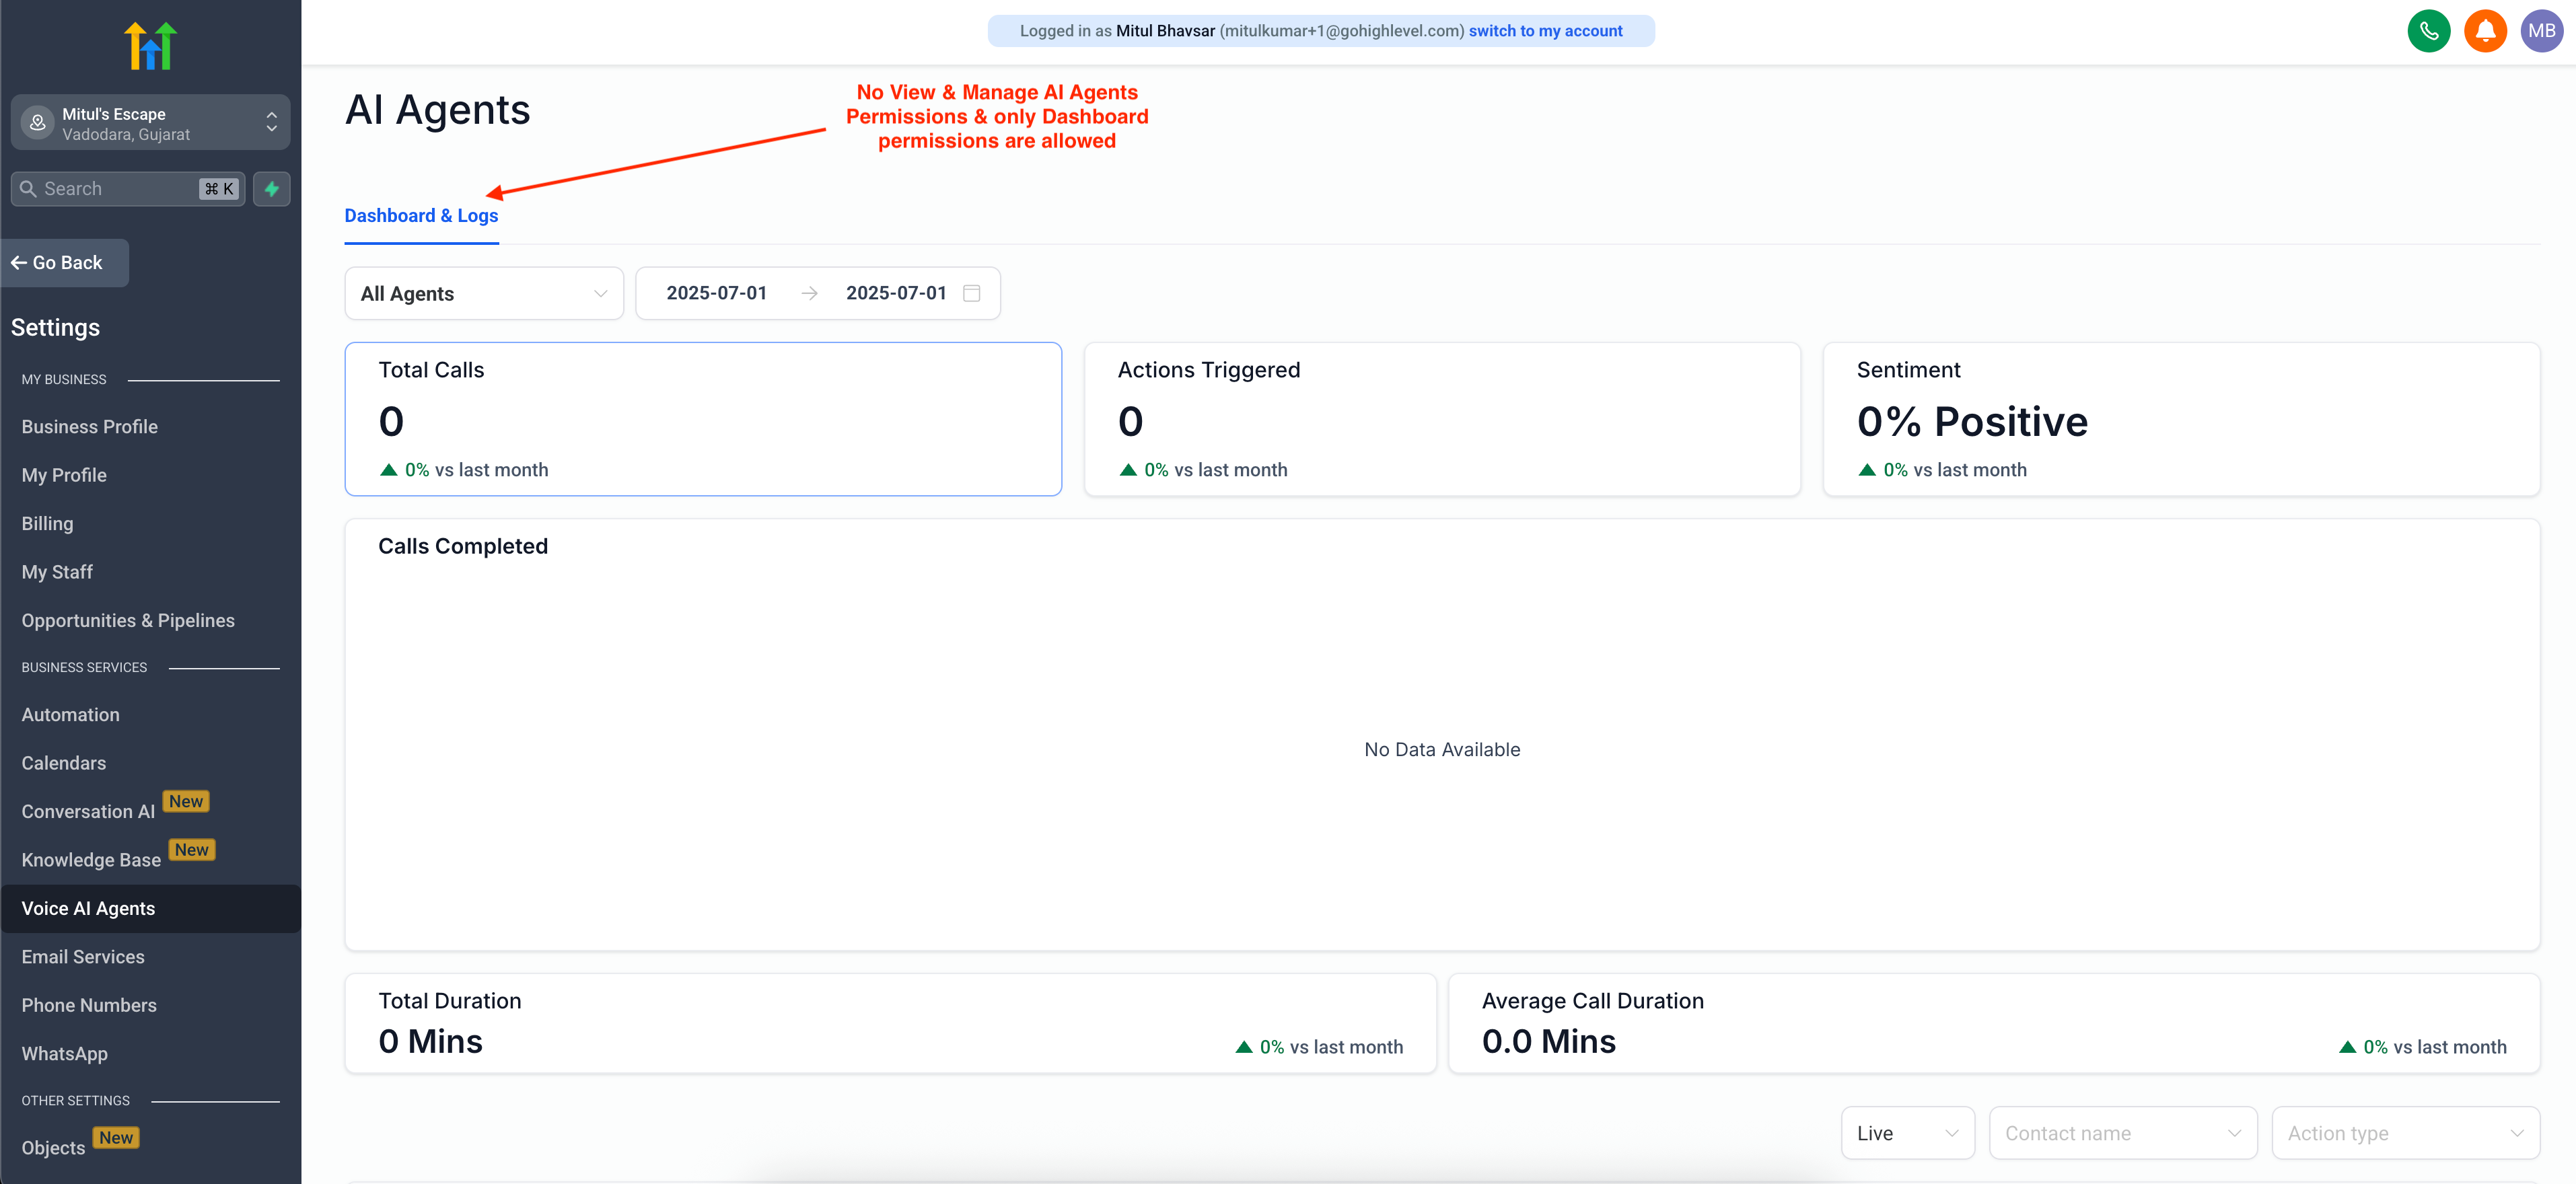Viewport: 2576px width, 1184px height.
Task: Open the notifications bell icon
Action: pyautogui.click(x=2486, y=30)
